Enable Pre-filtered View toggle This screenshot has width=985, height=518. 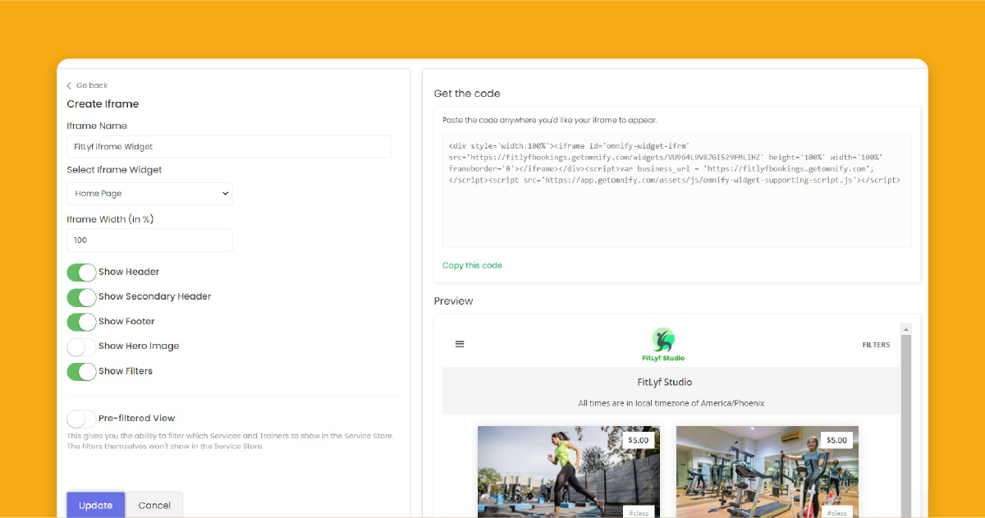pos(81,419)
